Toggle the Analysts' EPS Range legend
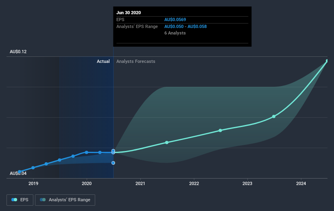This screenshot has width=334, height=211. pyautogui.click(x=65, y=200)
